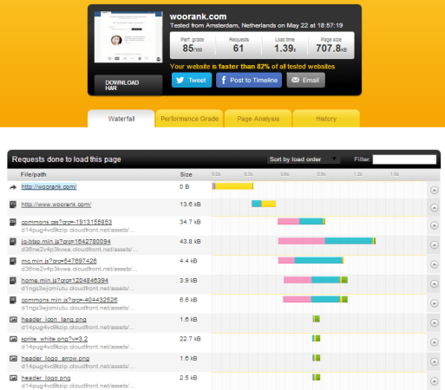The height and width of the screenshot is (390, 445).
Task: Click the script icon beside mc.min.js
Action: point(13,261)
